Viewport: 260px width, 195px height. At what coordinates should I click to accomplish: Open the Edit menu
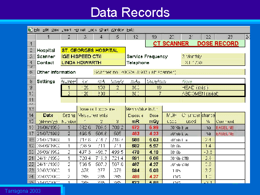(46, 30)
